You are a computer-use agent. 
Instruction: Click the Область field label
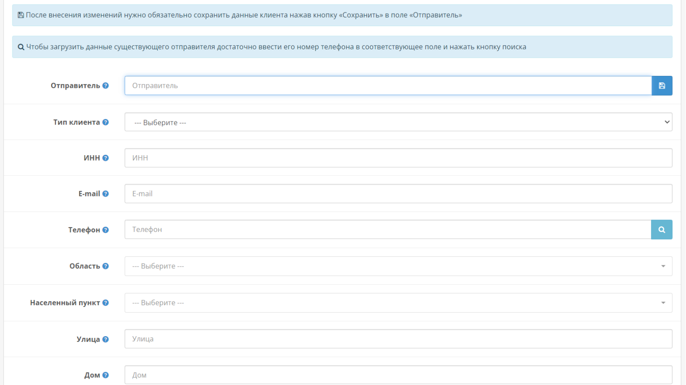click(x=85, y=266)
